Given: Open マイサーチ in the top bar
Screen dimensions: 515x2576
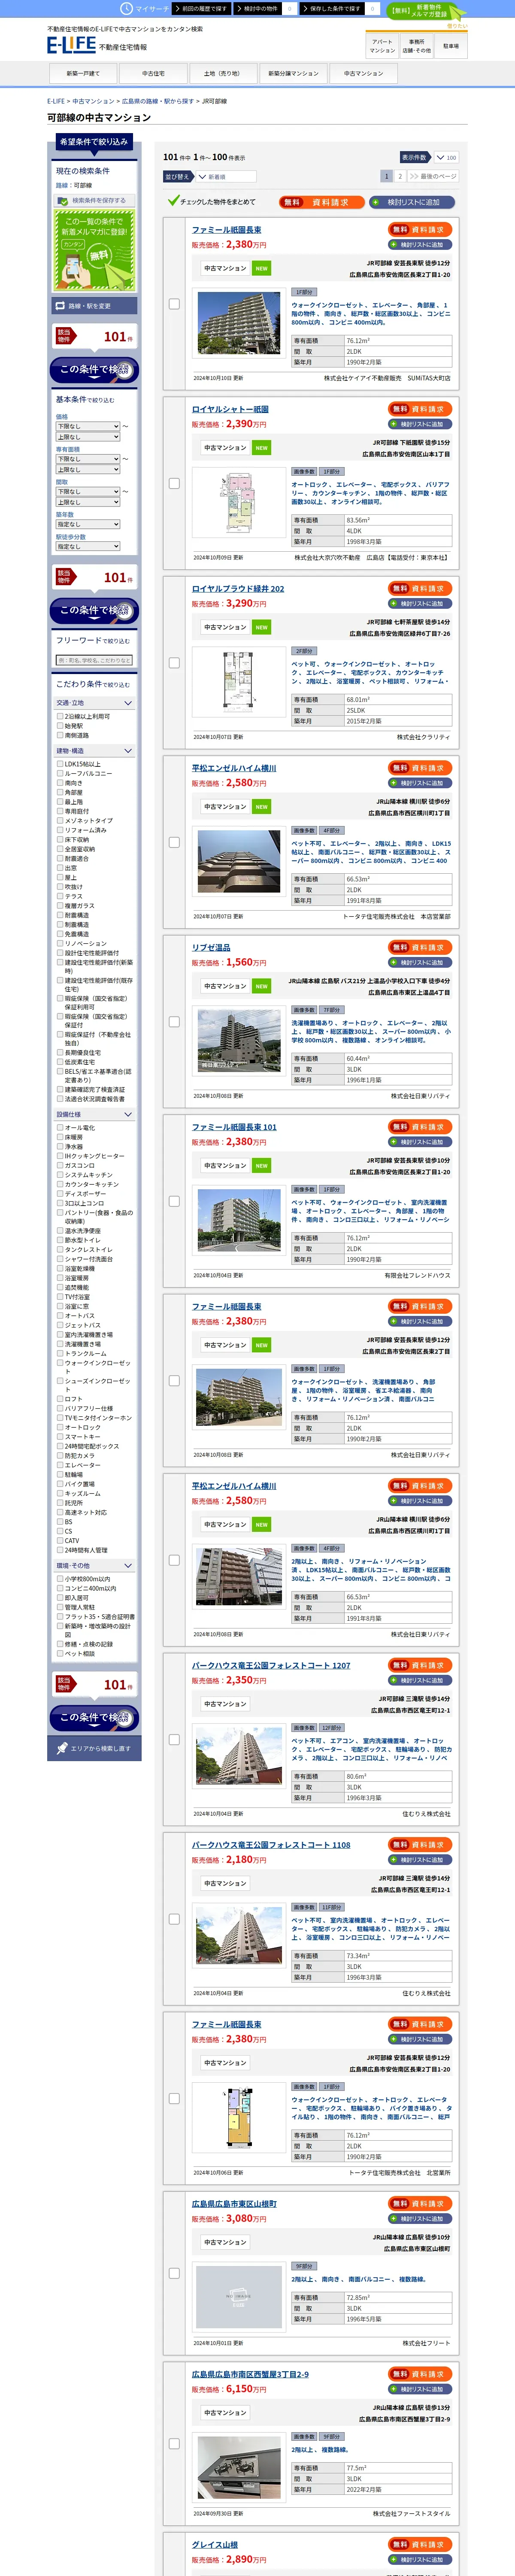Looking at the screenshot, I should [x=144, y=8].
